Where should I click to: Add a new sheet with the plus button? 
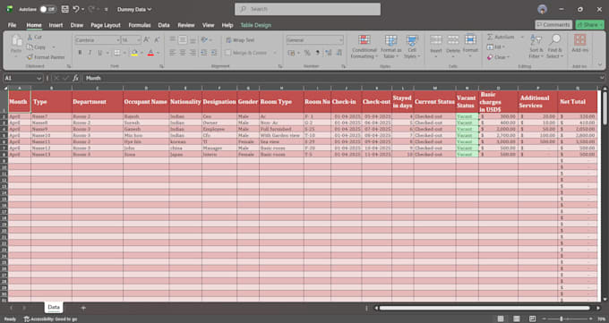[83, 308]
